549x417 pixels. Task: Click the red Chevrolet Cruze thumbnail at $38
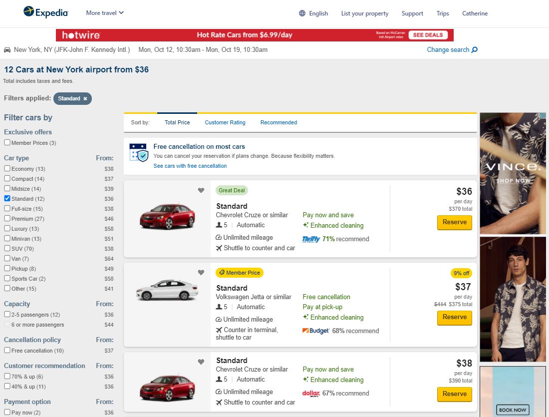(167, 388)
